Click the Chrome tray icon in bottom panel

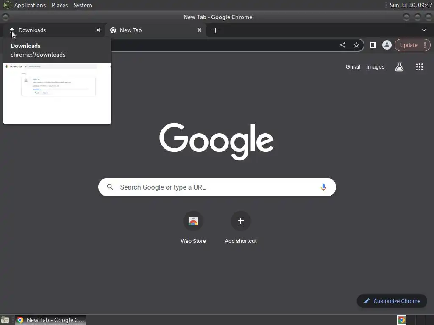[x=401, y=320]
